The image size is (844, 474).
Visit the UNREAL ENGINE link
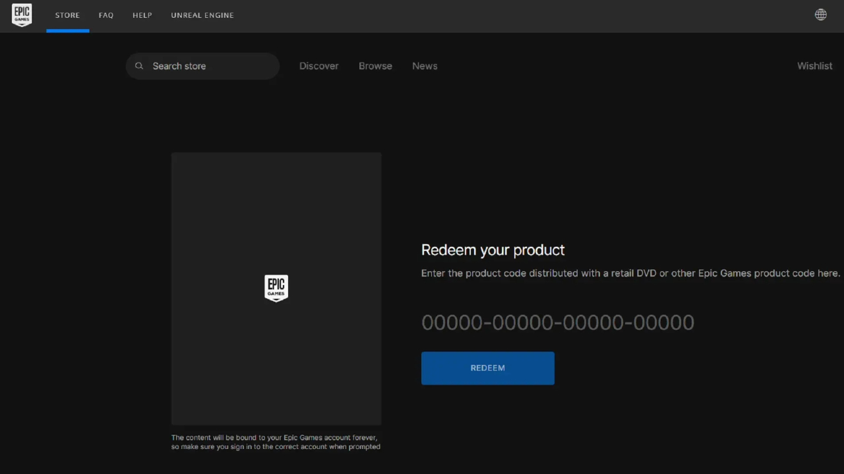click(x=202, y=15)
